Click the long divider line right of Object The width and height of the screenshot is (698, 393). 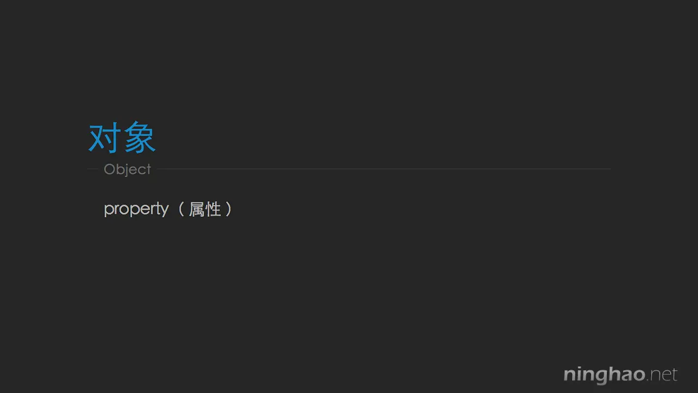tap(384, 169)
